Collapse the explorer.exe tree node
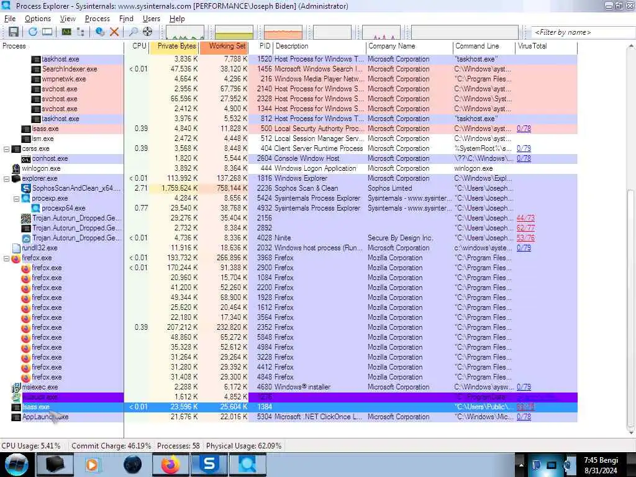636x477 pixels. click(x=6, y=178)
